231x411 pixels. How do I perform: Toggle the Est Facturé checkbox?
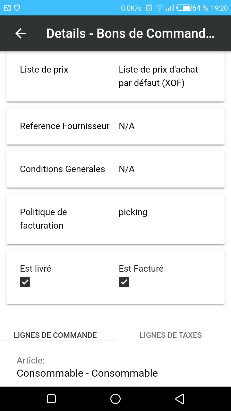coord(124,282)
